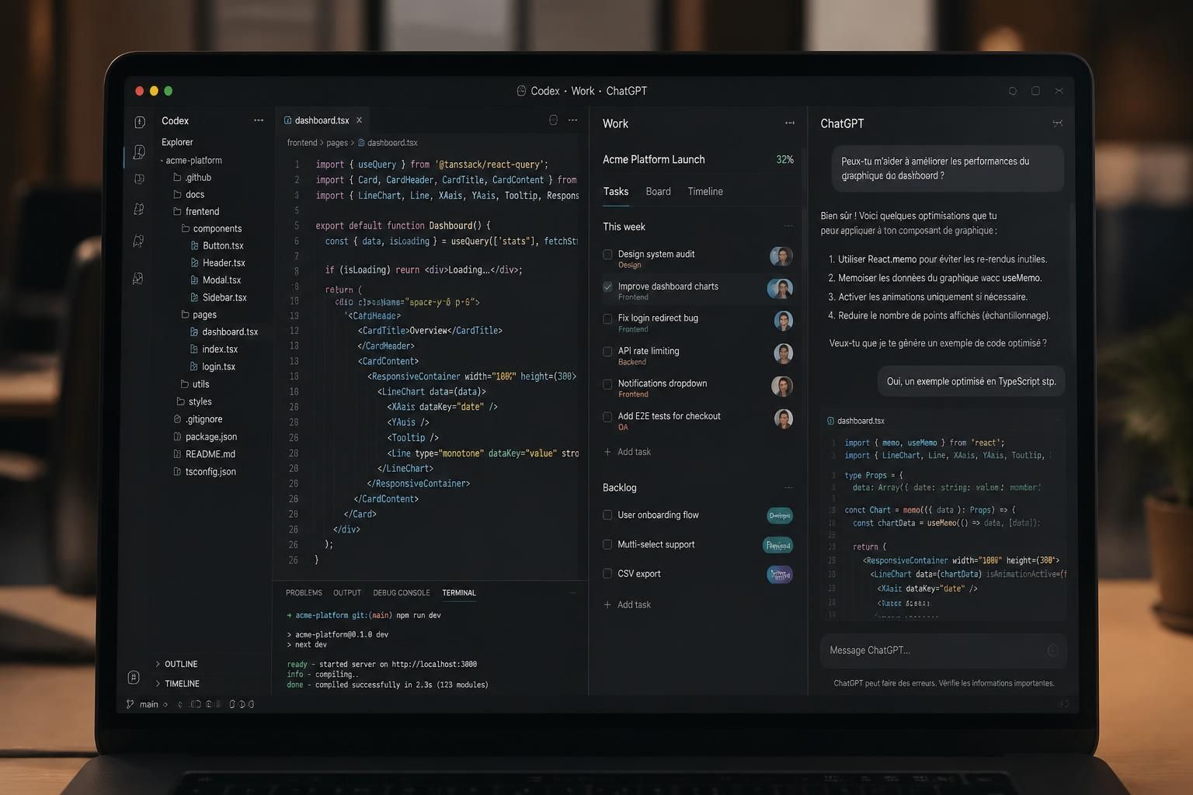The image size is (1193, 795).
Task: Expand the docs folder
Action: 189,195
